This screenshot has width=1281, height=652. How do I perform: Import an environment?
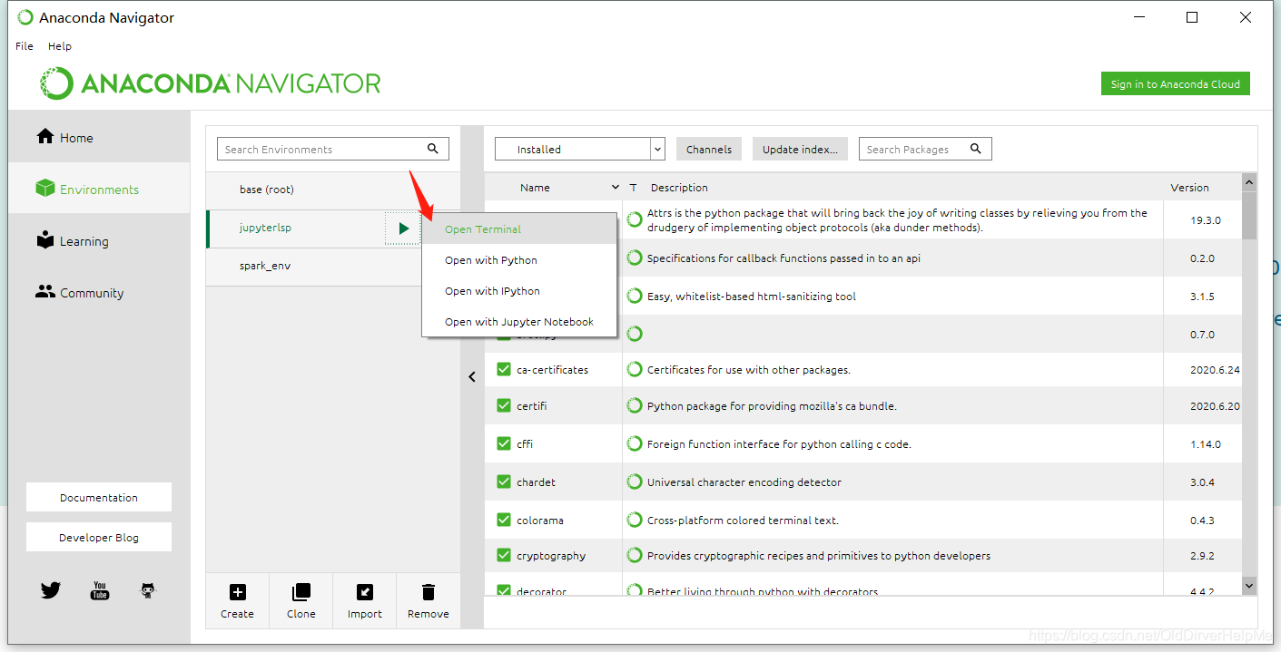364,601
